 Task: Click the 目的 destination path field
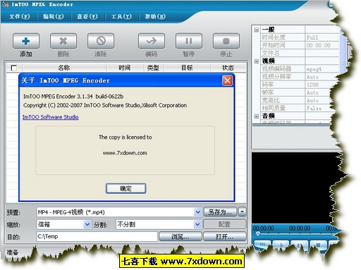pos(97,236)
